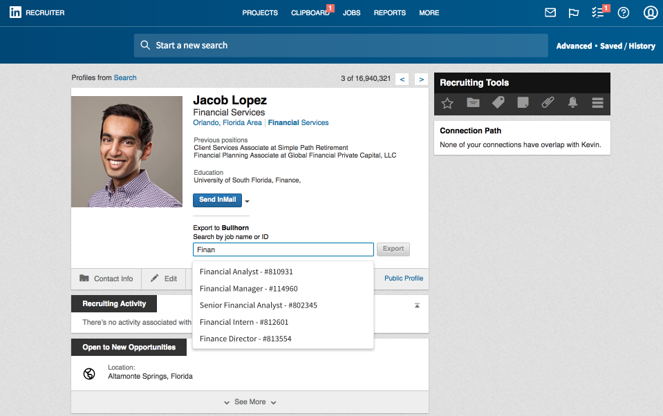663x416 pixels.
Task: Click the globe icon beside Location
Action: click(89, 374)
